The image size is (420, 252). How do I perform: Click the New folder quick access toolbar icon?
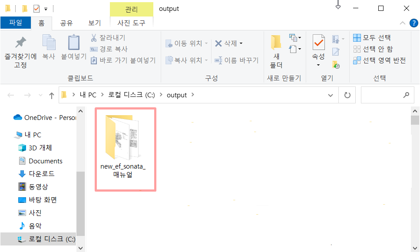[x=24, y=9]
